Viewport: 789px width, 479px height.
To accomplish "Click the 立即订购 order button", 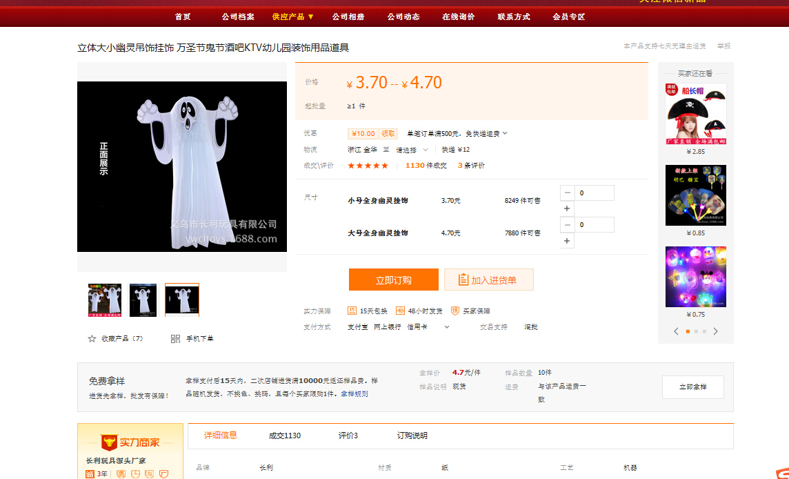I will click(393, 280).
